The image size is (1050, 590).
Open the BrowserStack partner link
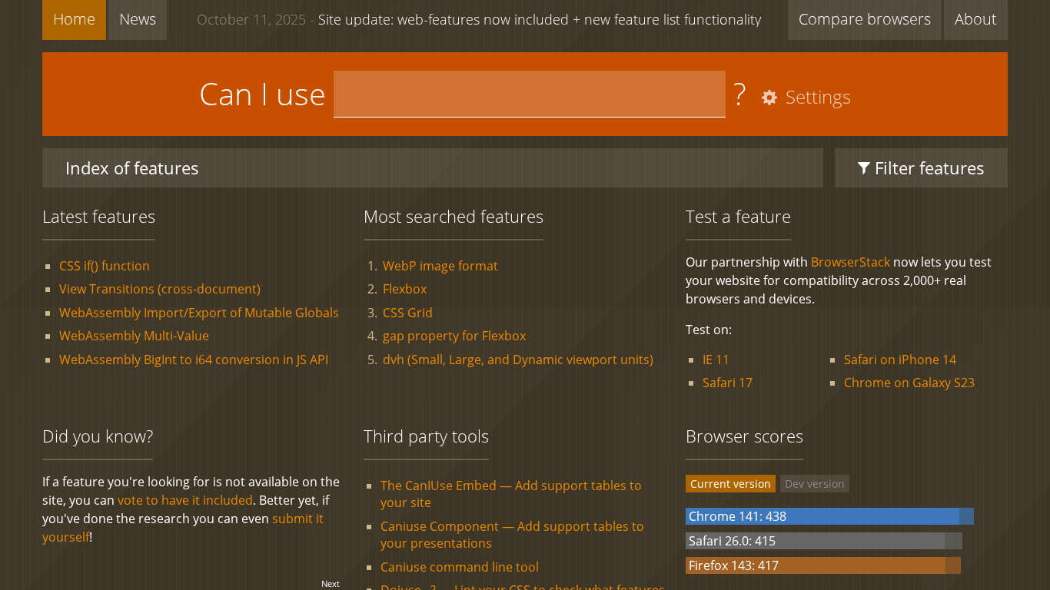850,262
